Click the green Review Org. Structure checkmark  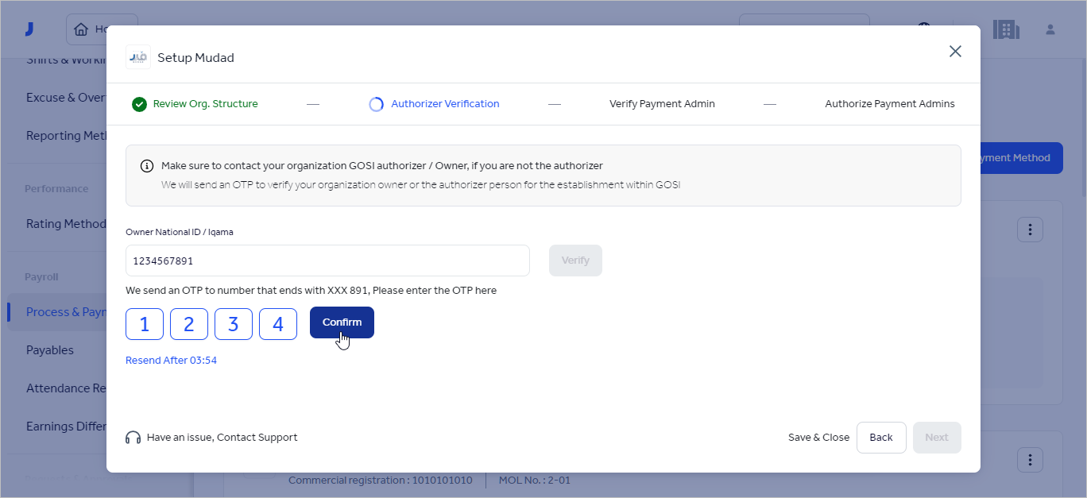pos(139,104)
